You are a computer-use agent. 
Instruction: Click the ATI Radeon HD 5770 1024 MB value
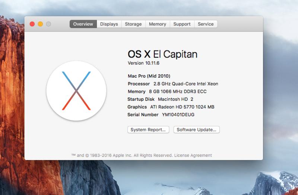182,107
